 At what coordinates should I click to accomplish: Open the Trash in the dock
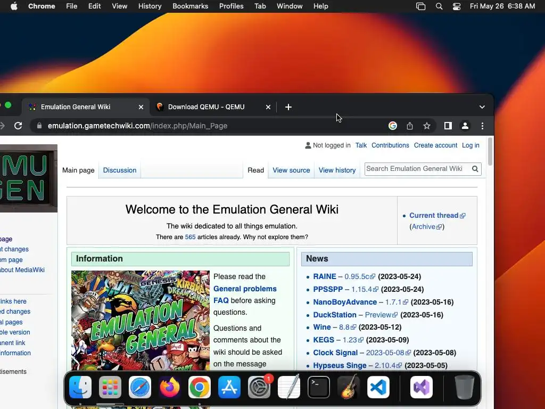(464, 387)
